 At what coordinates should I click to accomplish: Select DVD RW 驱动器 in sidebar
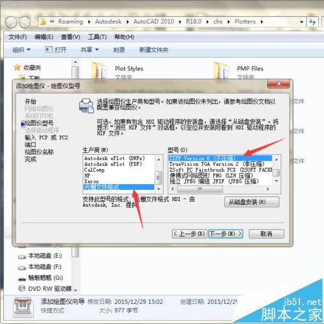coord(45,288)
